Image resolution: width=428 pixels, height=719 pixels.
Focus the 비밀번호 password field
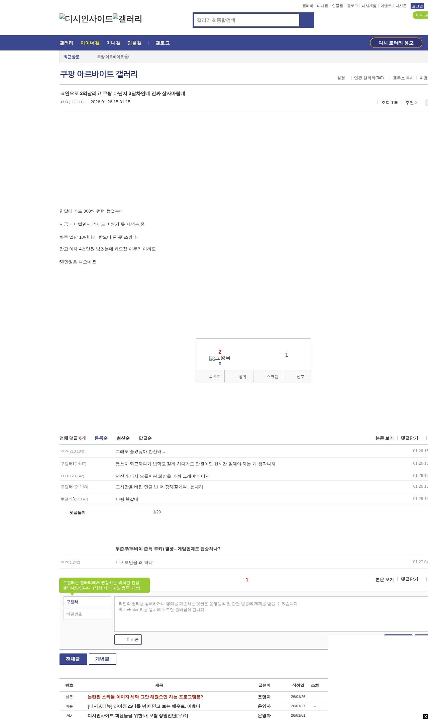(x=87, y=614)
